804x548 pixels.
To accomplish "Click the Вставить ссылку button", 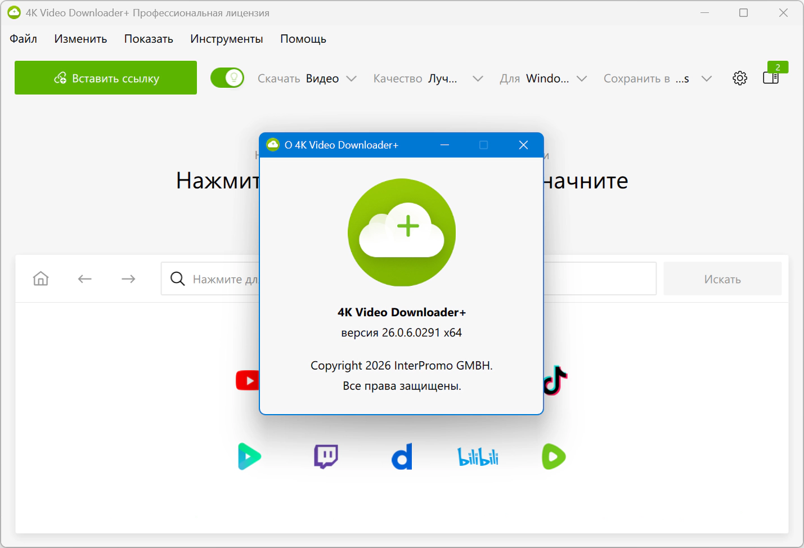I will click(106, 78).
